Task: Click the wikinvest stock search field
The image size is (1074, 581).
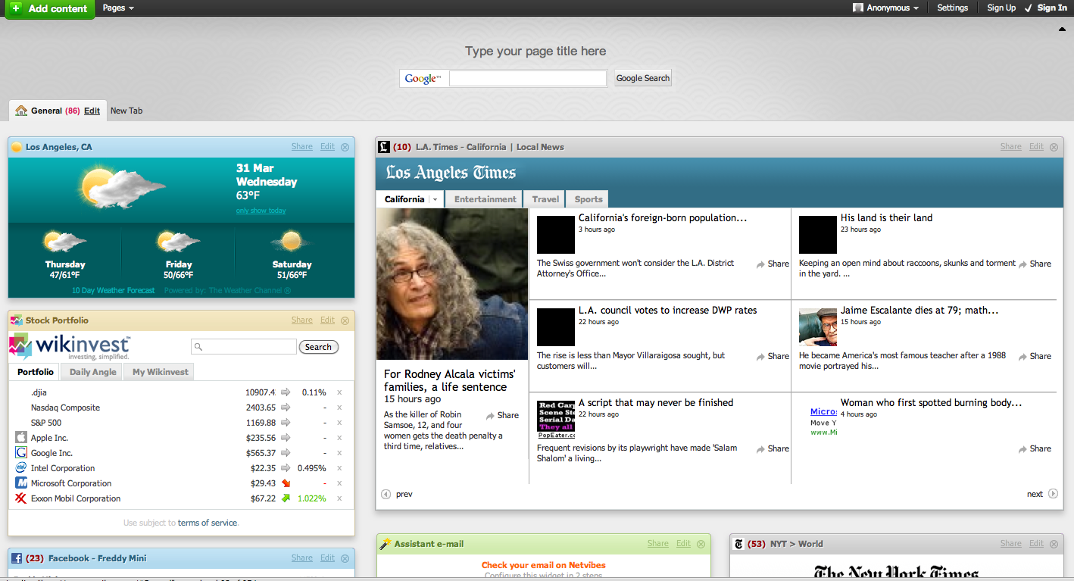Action: click(244, 347)
